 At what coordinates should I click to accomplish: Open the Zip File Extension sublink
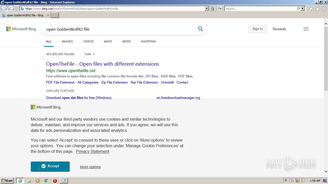tap(114, 83)
